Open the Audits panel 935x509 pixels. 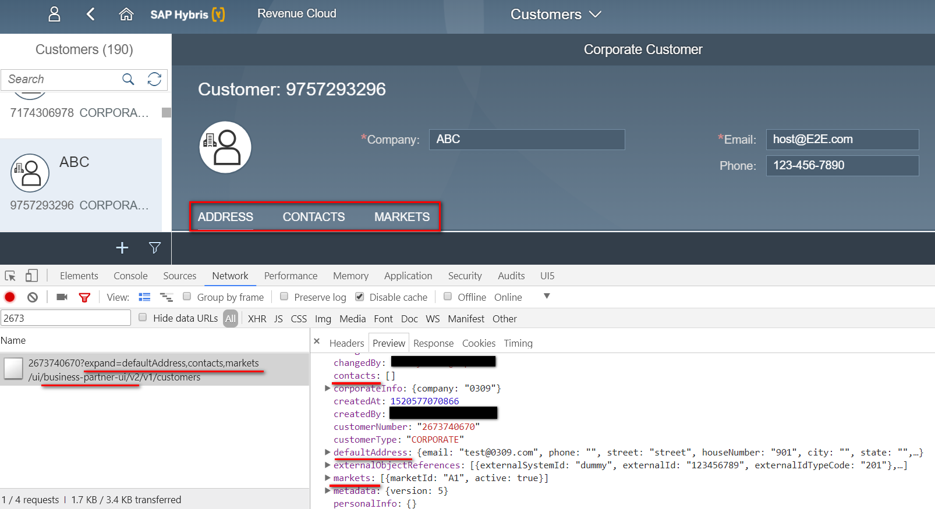(x=511, y=276)
